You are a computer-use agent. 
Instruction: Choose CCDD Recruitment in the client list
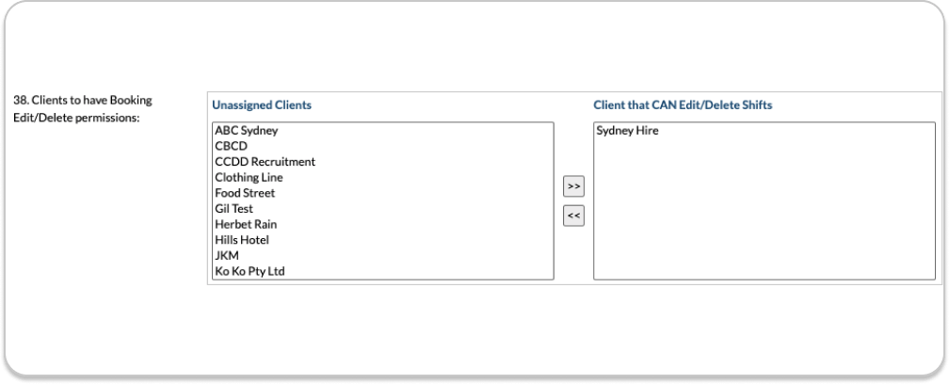pyautogui.click(x=265, y=162)
